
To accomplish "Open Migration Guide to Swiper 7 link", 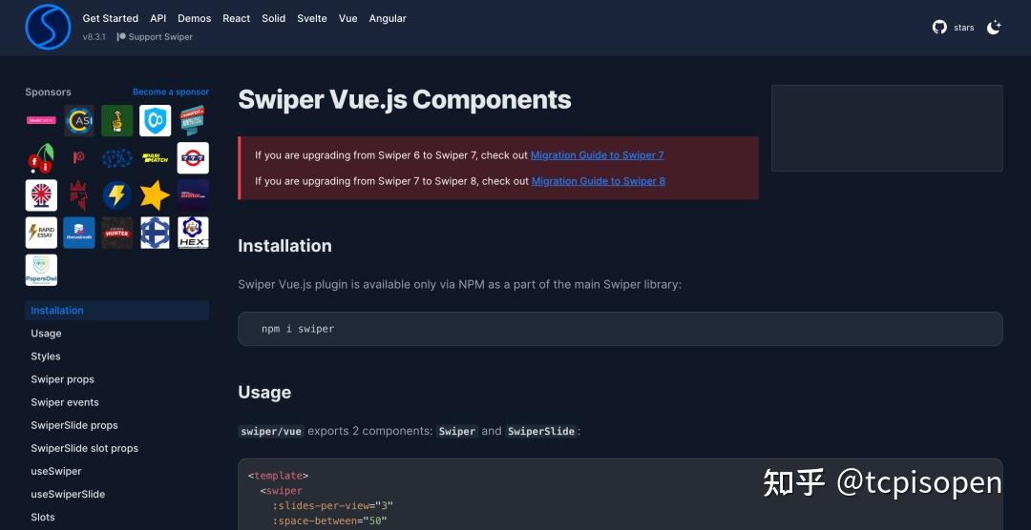I will pyautogui.click(x=597, y=155).
